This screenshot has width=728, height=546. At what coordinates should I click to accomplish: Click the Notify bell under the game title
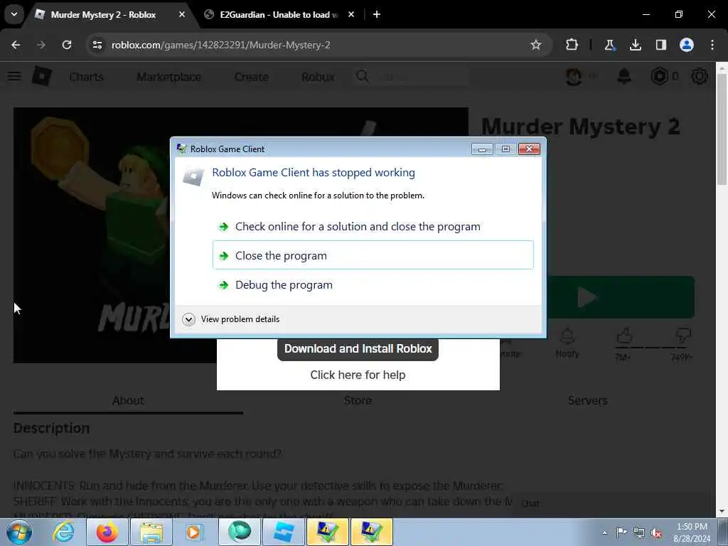[x=567, y=343]
